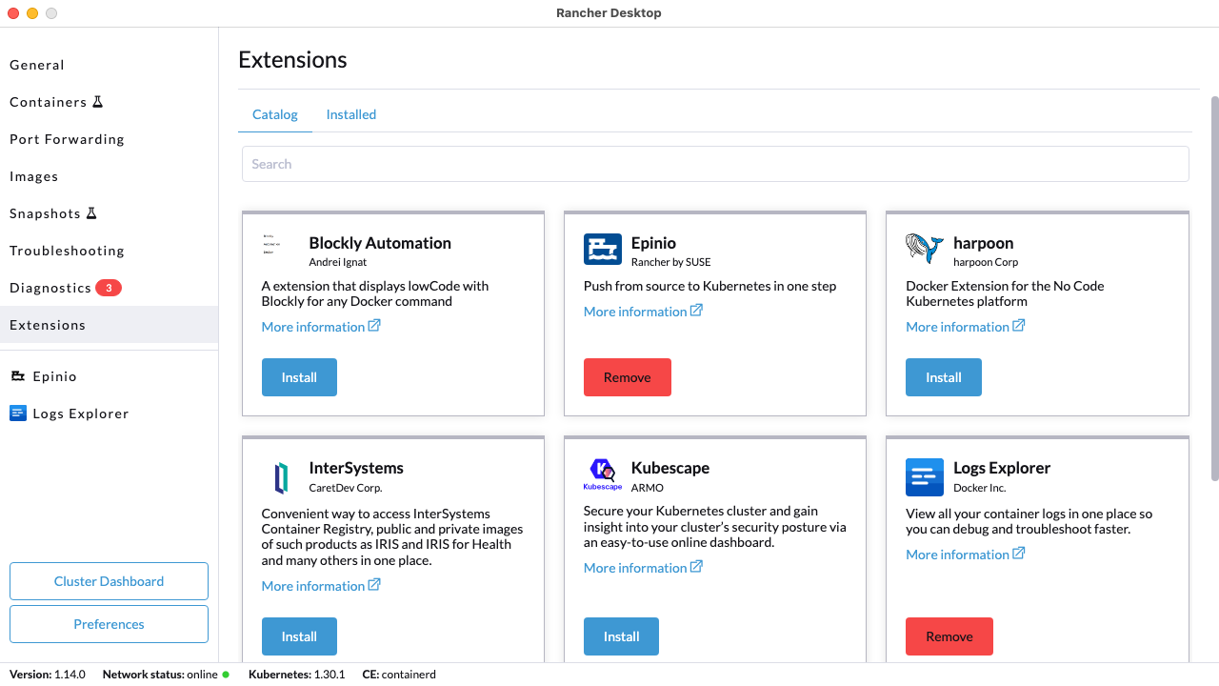
Task: Click the Kubescape logo icon
Action: pos(602,474)
